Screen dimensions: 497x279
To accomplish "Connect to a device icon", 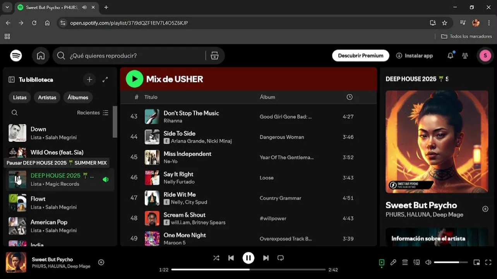I will point(416,262).
